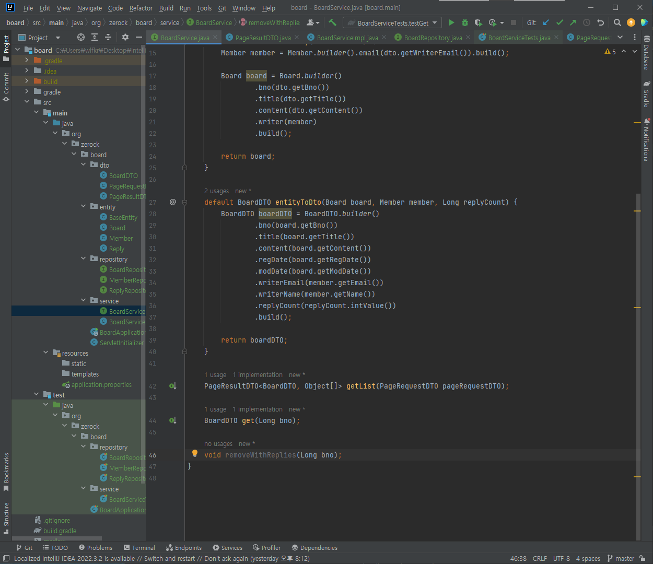Open the BoardServiceTests.testGet run configuration dropdown

coord(392,23)
